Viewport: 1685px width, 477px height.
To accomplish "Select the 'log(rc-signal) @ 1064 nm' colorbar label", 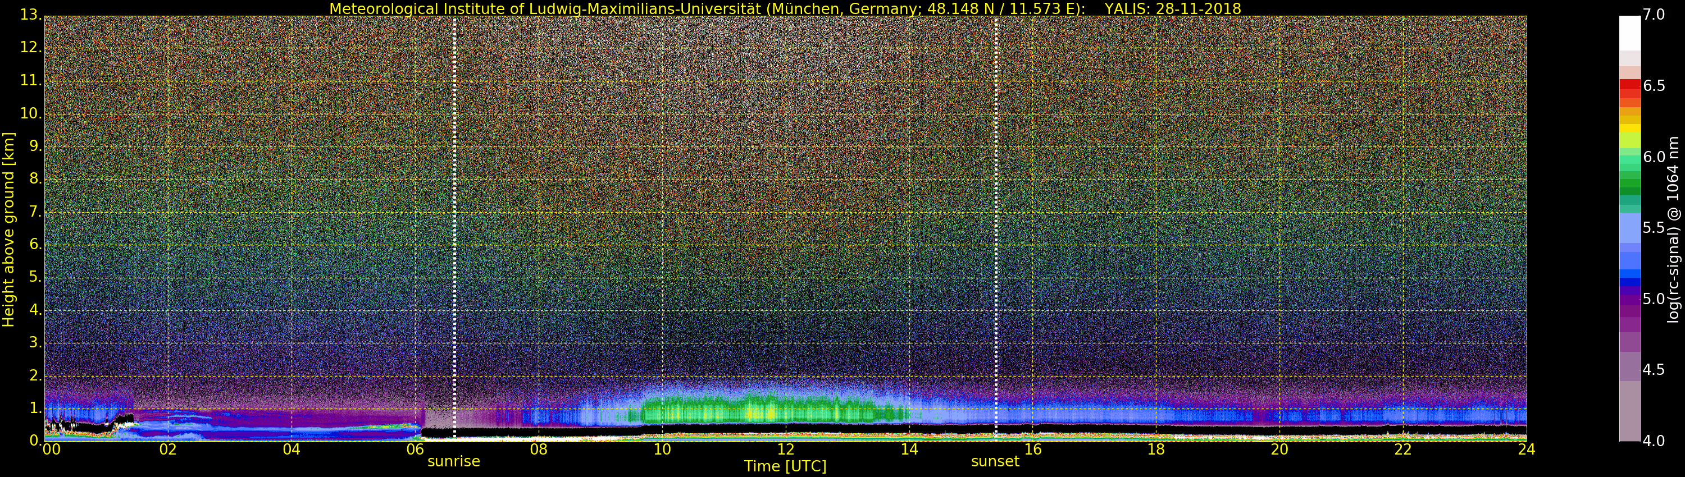I will click(x=1673, y=229).
